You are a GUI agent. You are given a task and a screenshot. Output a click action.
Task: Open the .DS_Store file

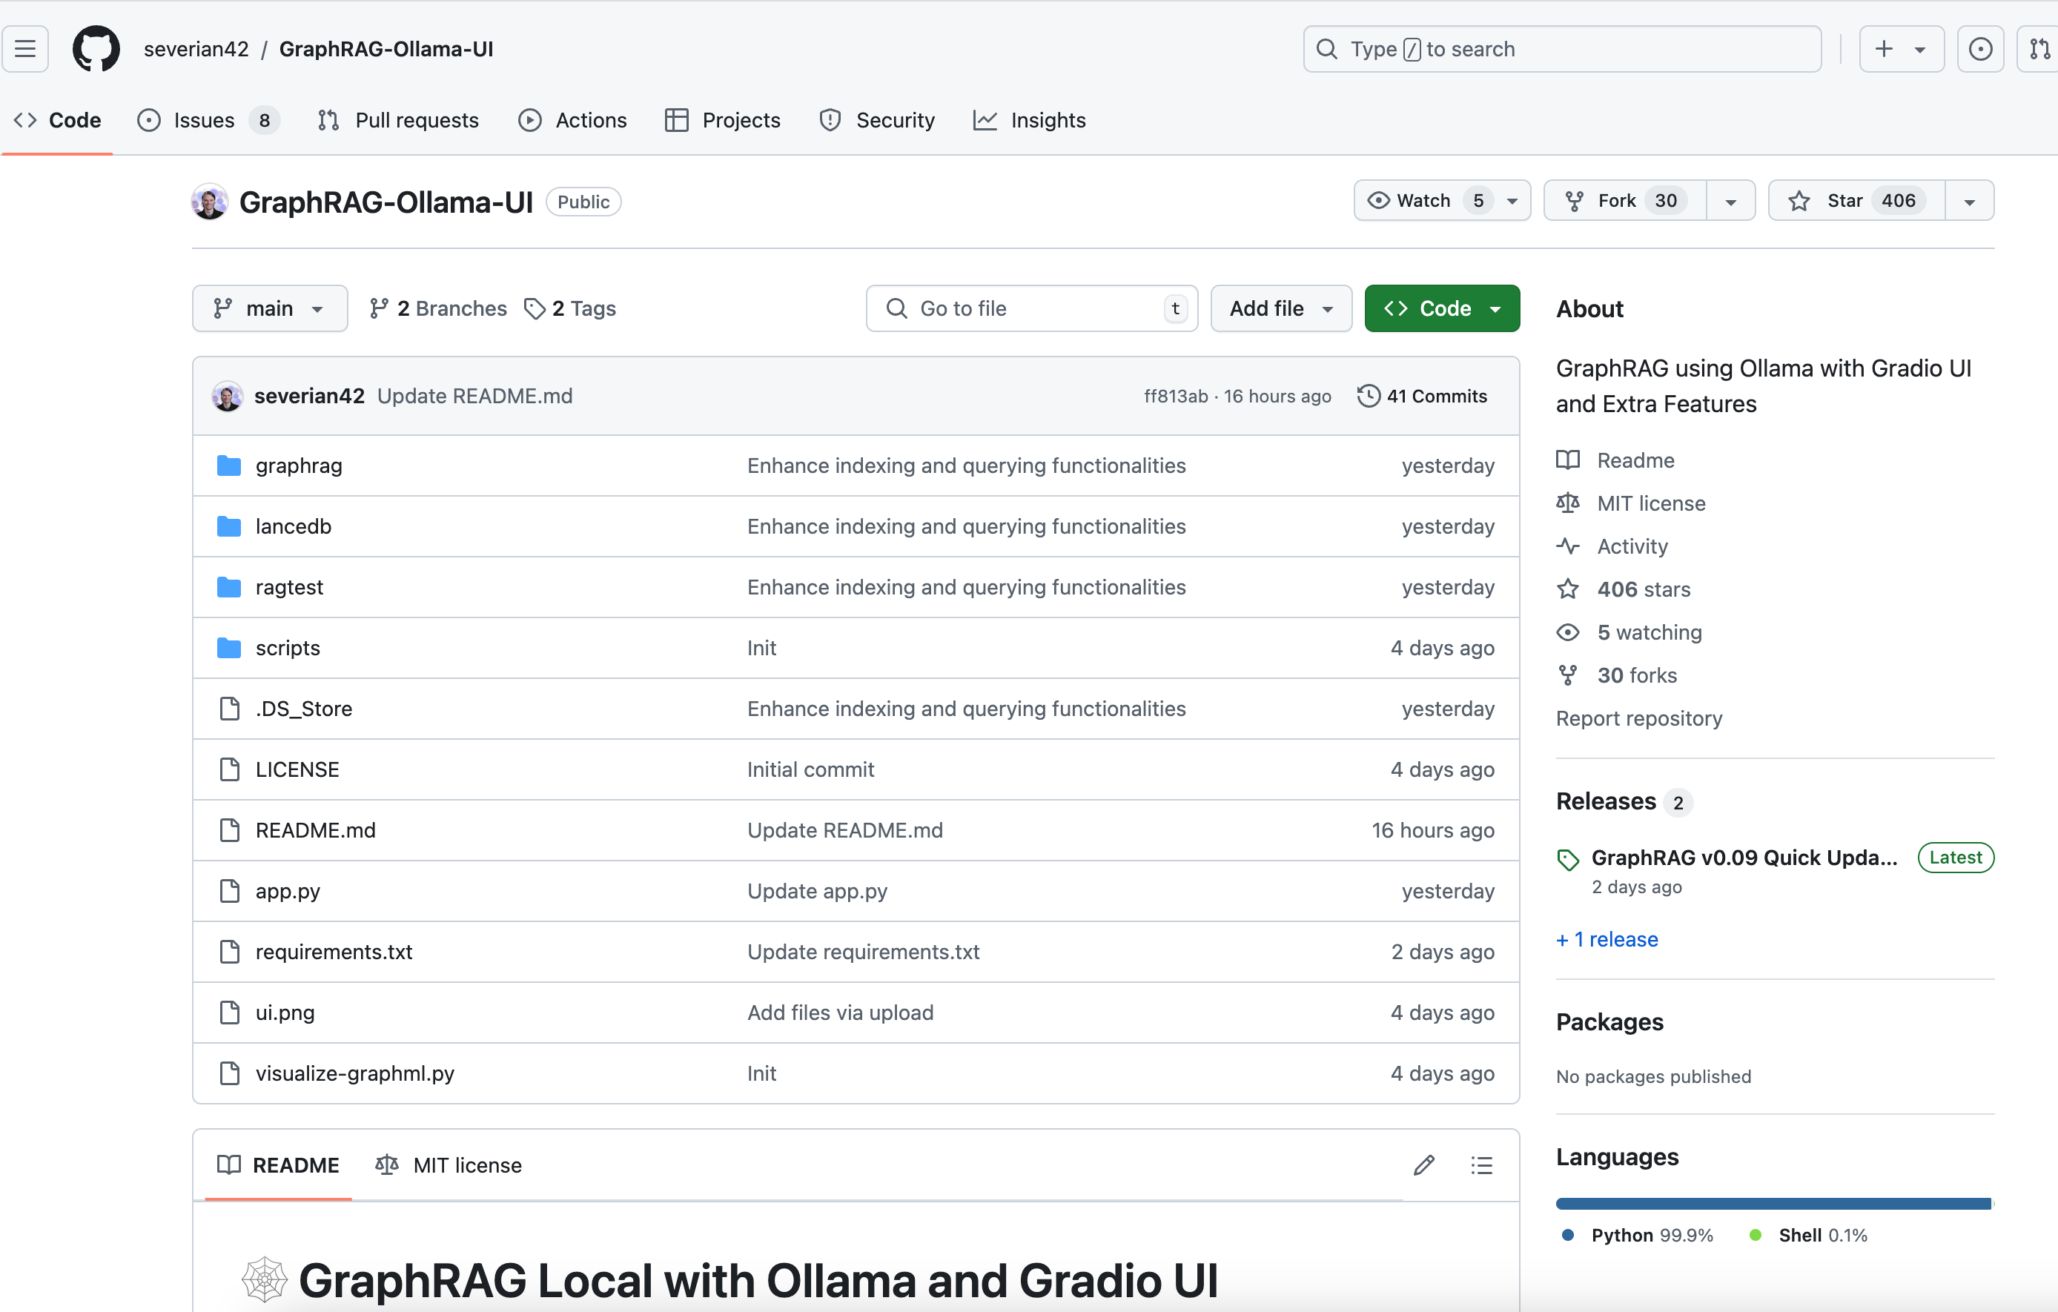tap(303, 709)
